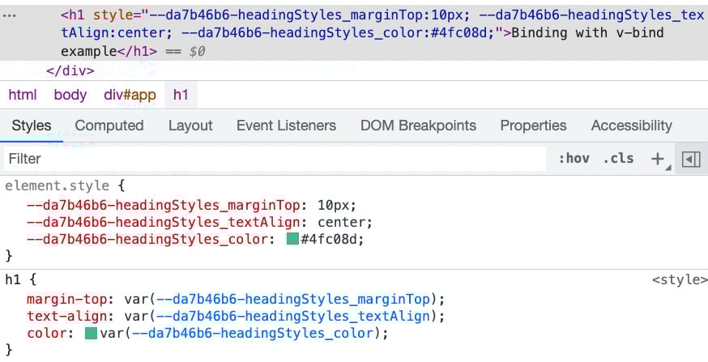Click the center value of headingStyles_textAlign

click(343, 222)
